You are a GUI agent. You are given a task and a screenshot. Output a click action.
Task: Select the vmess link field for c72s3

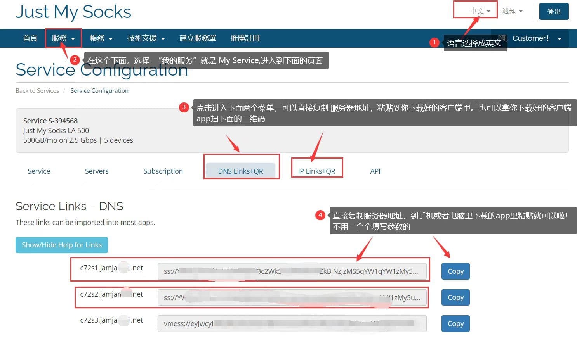coord(292,323)
